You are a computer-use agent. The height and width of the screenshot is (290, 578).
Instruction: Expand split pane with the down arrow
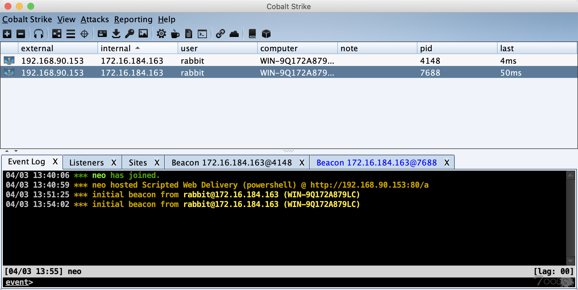[x=16, y=151]
